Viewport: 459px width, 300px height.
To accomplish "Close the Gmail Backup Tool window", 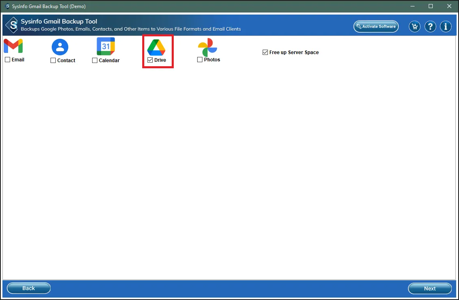I will [x=449, y=6].
